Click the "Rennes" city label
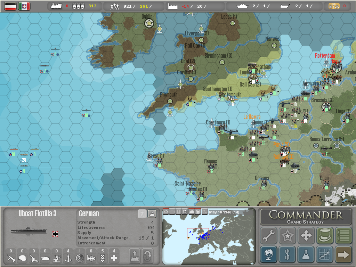The image size is (356, 267). [x=211, y=161]
